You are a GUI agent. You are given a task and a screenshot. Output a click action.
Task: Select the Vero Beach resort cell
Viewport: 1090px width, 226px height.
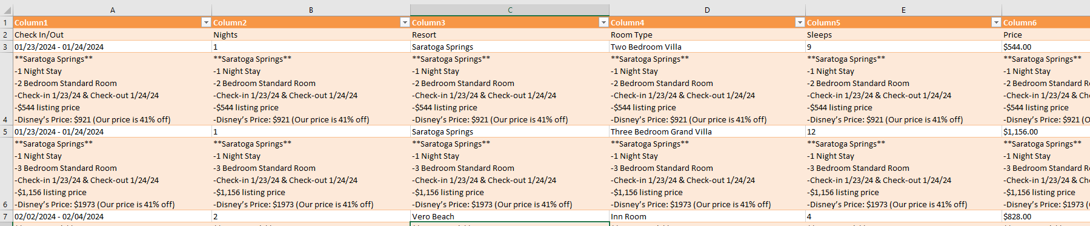[510, 216]
